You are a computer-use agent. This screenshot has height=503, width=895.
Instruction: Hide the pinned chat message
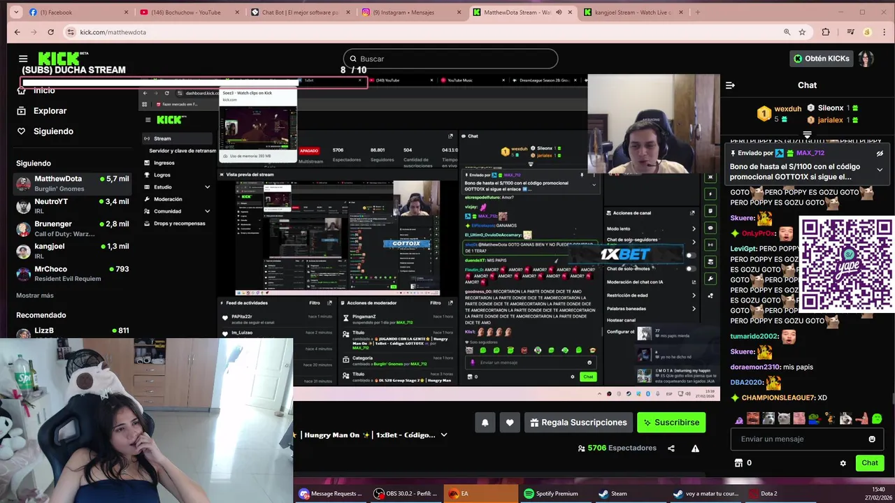(x=880, y=153)
